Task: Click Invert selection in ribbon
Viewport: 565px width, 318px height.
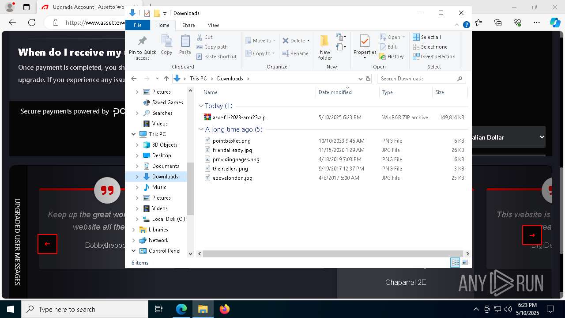Action: click(434, 57)
